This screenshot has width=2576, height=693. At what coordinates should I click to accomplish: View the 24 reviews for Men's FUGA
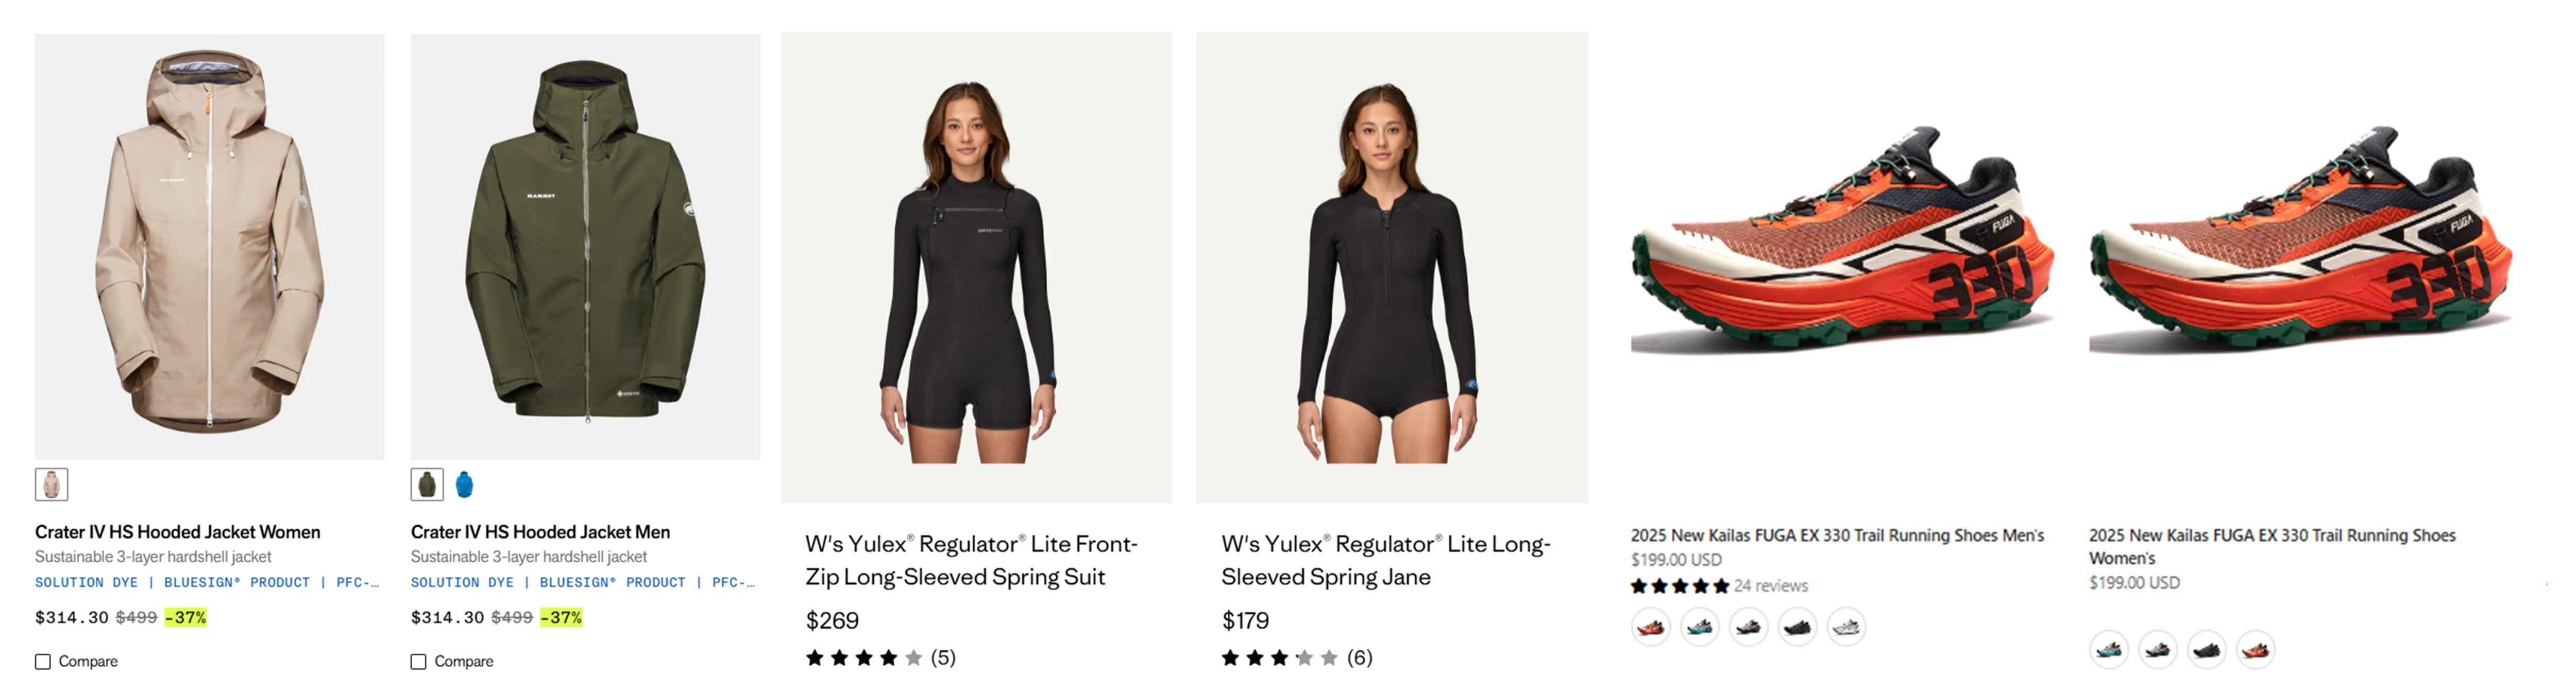tap(1770, 586)
